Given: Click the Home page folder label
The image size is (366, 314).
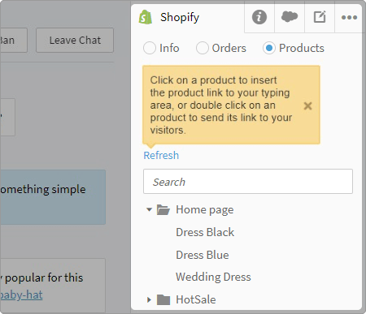Looking at the screenshot, I should point(205,210).
